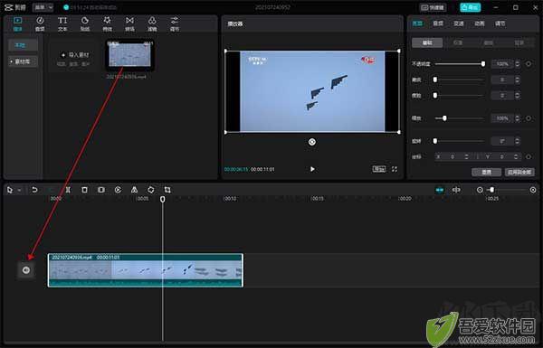The image size is (543, 348).
Task: Toggle the track mute speaker button
Action: (x=26, y=270)
